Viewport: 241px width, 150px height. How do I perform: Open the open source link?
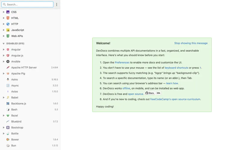tap(135, 94)
